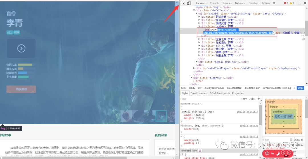Collapse the ul id="skinBG" node
Image resolution: width=308 pixels, height=159 pixels.
click(x=196, y=14)
